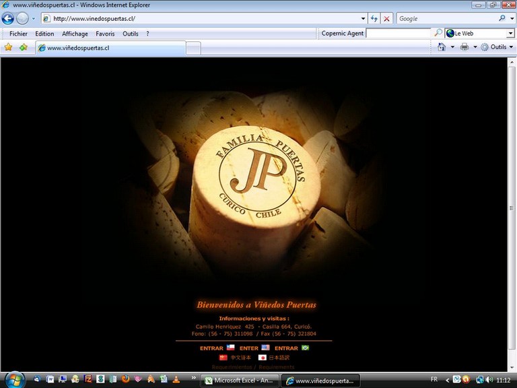Click the Brazilian flag icon
Image resolution: width=517 pixels, height=388 pixels.
(x=305, y=348)
